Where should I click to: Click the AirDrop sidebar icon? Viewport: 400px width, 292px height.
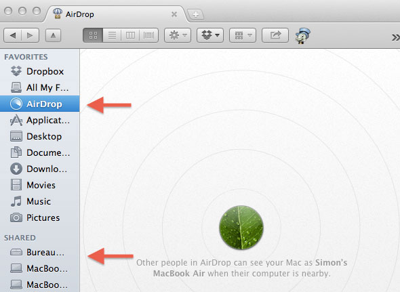coord(16,104)
